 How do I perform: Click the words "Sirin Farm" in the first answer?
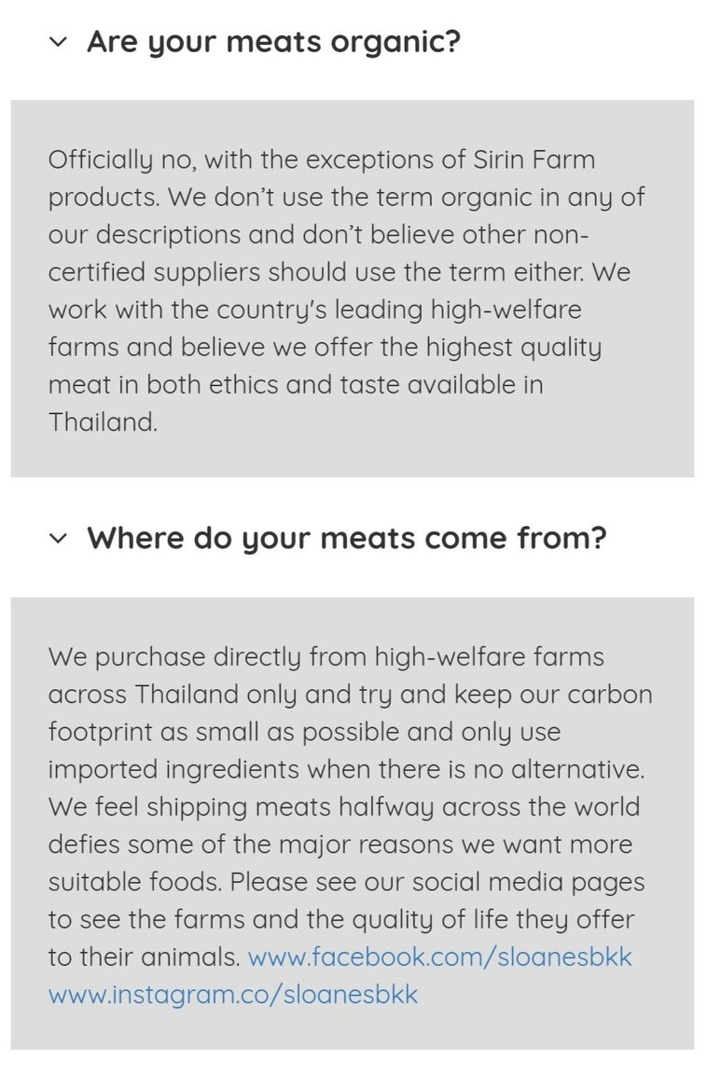coord(534,159)
